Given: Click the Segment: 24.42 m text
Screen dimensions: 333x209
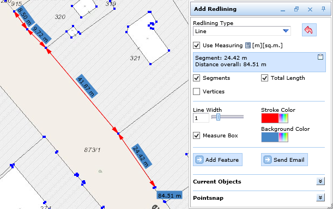Looking at the screenshot, I should click(221, 58).
